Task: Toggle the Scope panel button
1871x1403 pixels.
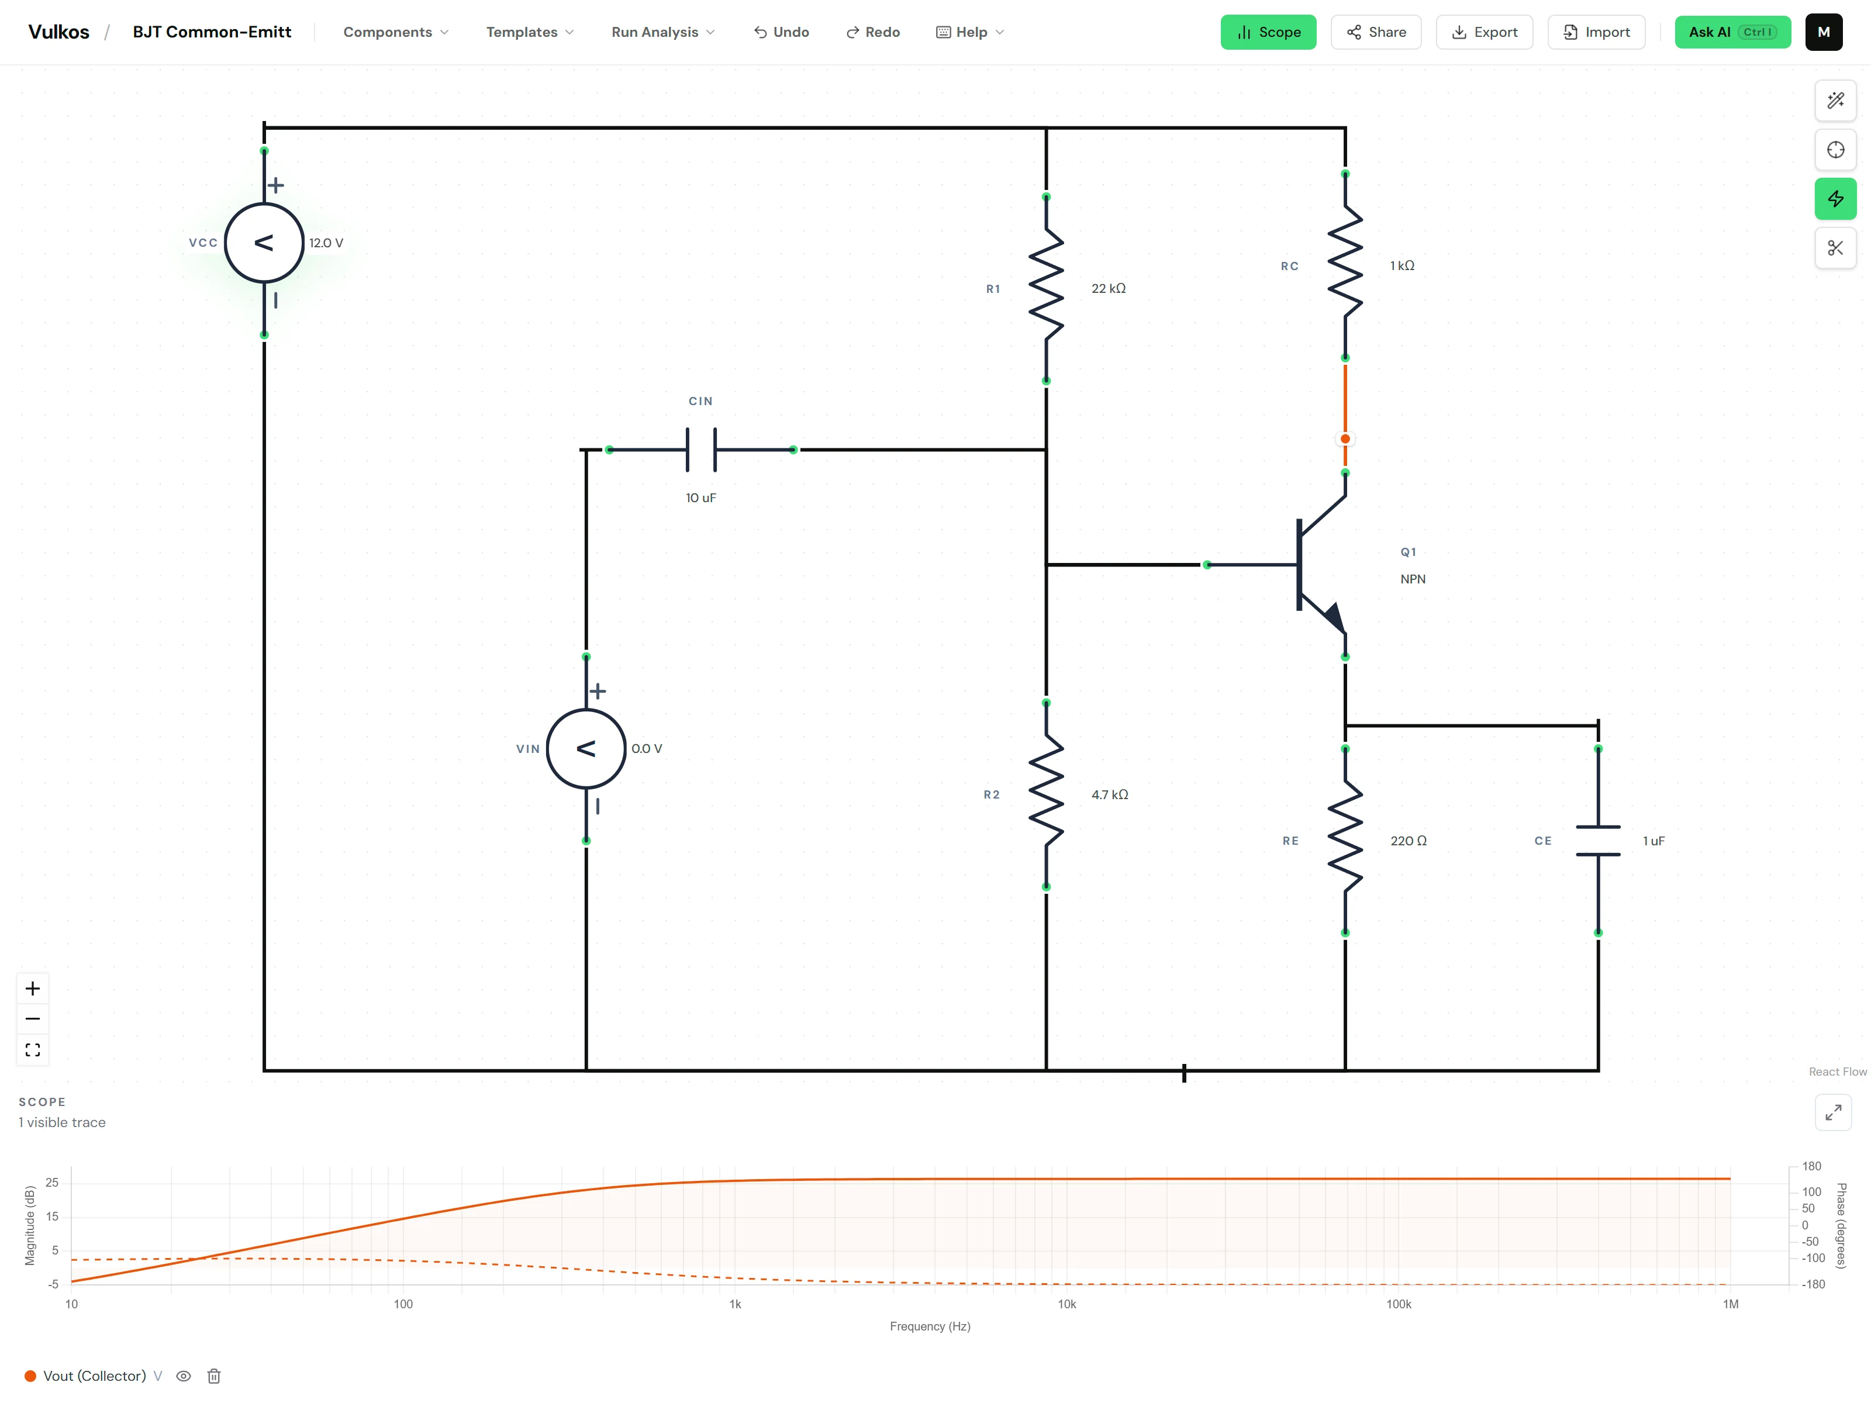Action: point(1268,32)
